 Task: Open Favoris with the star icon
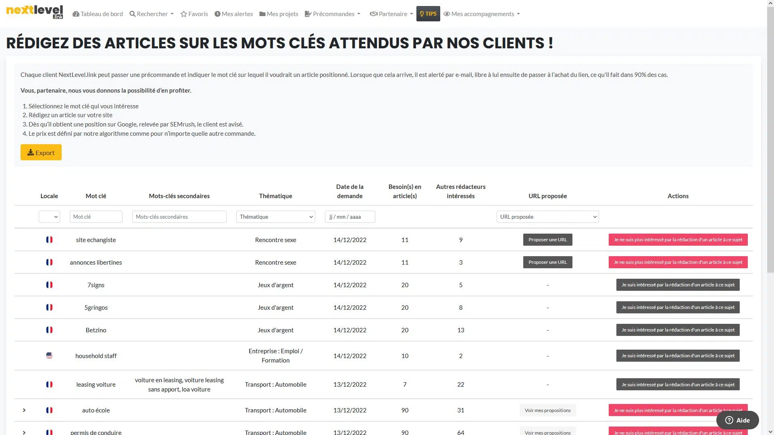pyautogui.click(x=194, y=14)
